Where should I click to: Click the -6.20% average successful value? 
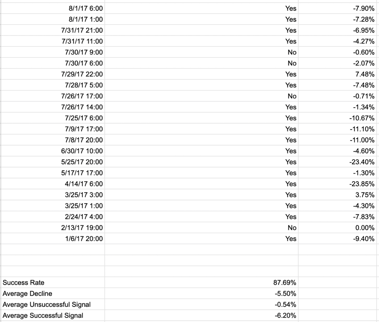click(x=201, y=315)
